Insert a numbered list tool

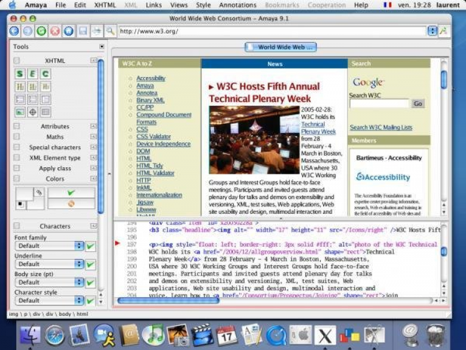click(32, 99)
